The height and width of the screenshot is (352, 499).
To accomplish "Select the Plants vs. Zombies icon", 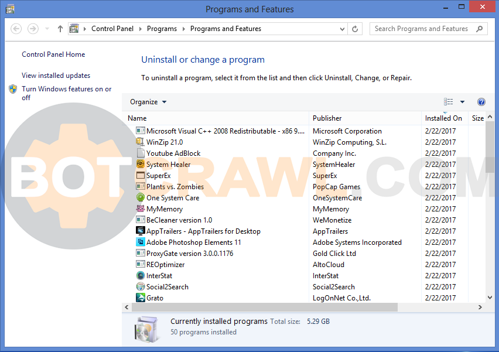I will (141, 186).
